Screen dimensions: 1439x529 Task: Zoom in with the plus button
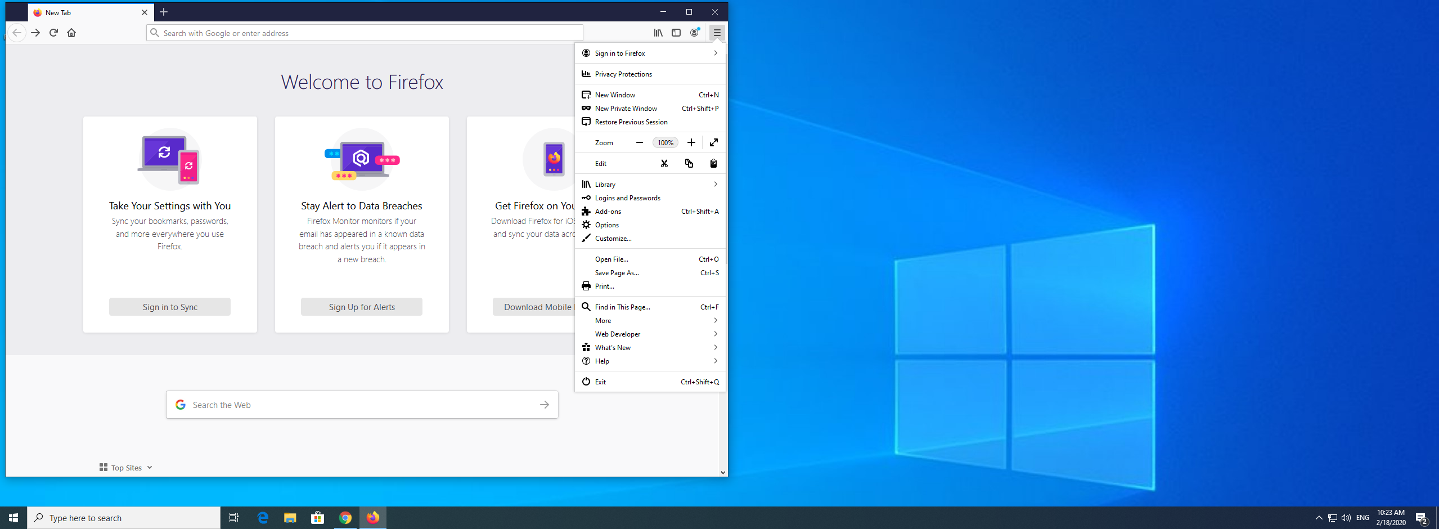691,142
